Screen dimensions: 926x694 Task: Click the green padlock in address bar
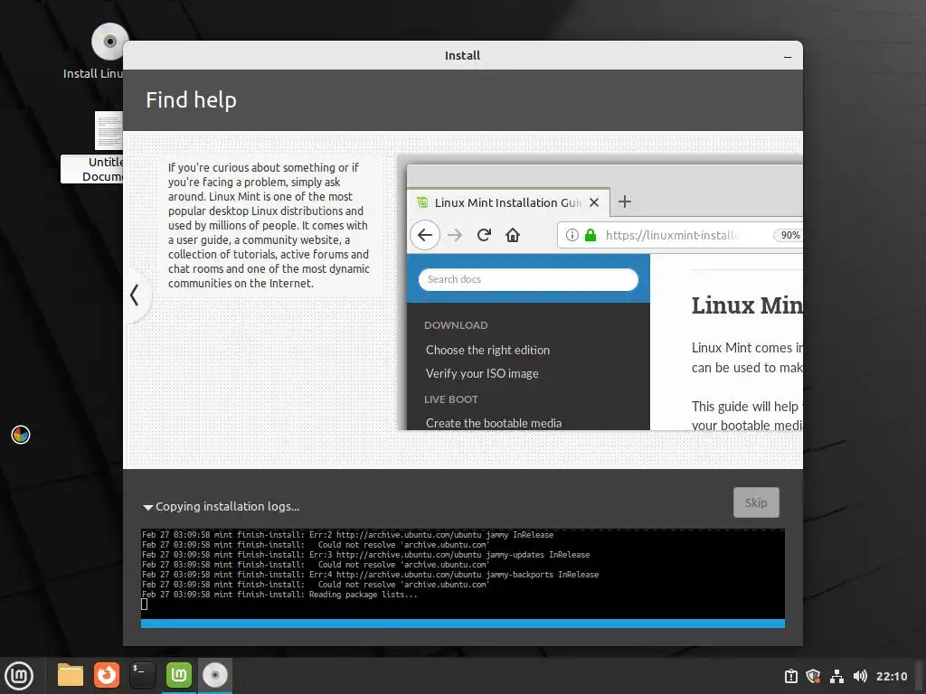(x=590, y=235)
